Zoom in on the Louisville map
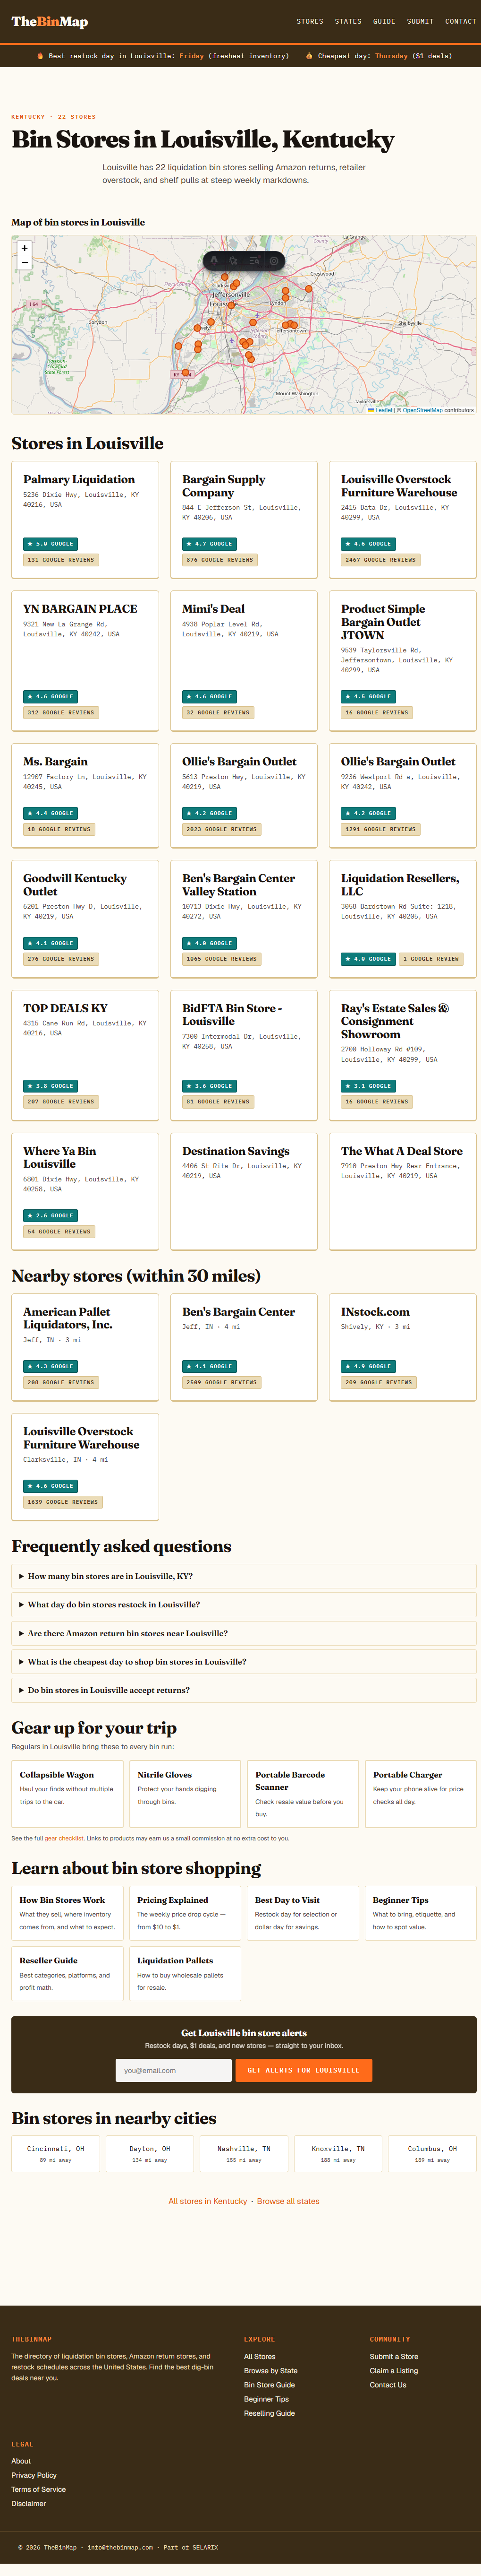 point(25,248)
